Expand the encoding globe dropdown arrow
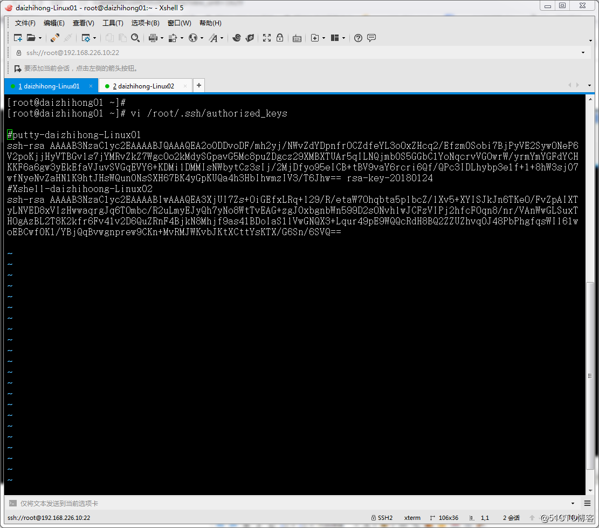This screenshot has height=528, width=599. [x=202, y=38]
